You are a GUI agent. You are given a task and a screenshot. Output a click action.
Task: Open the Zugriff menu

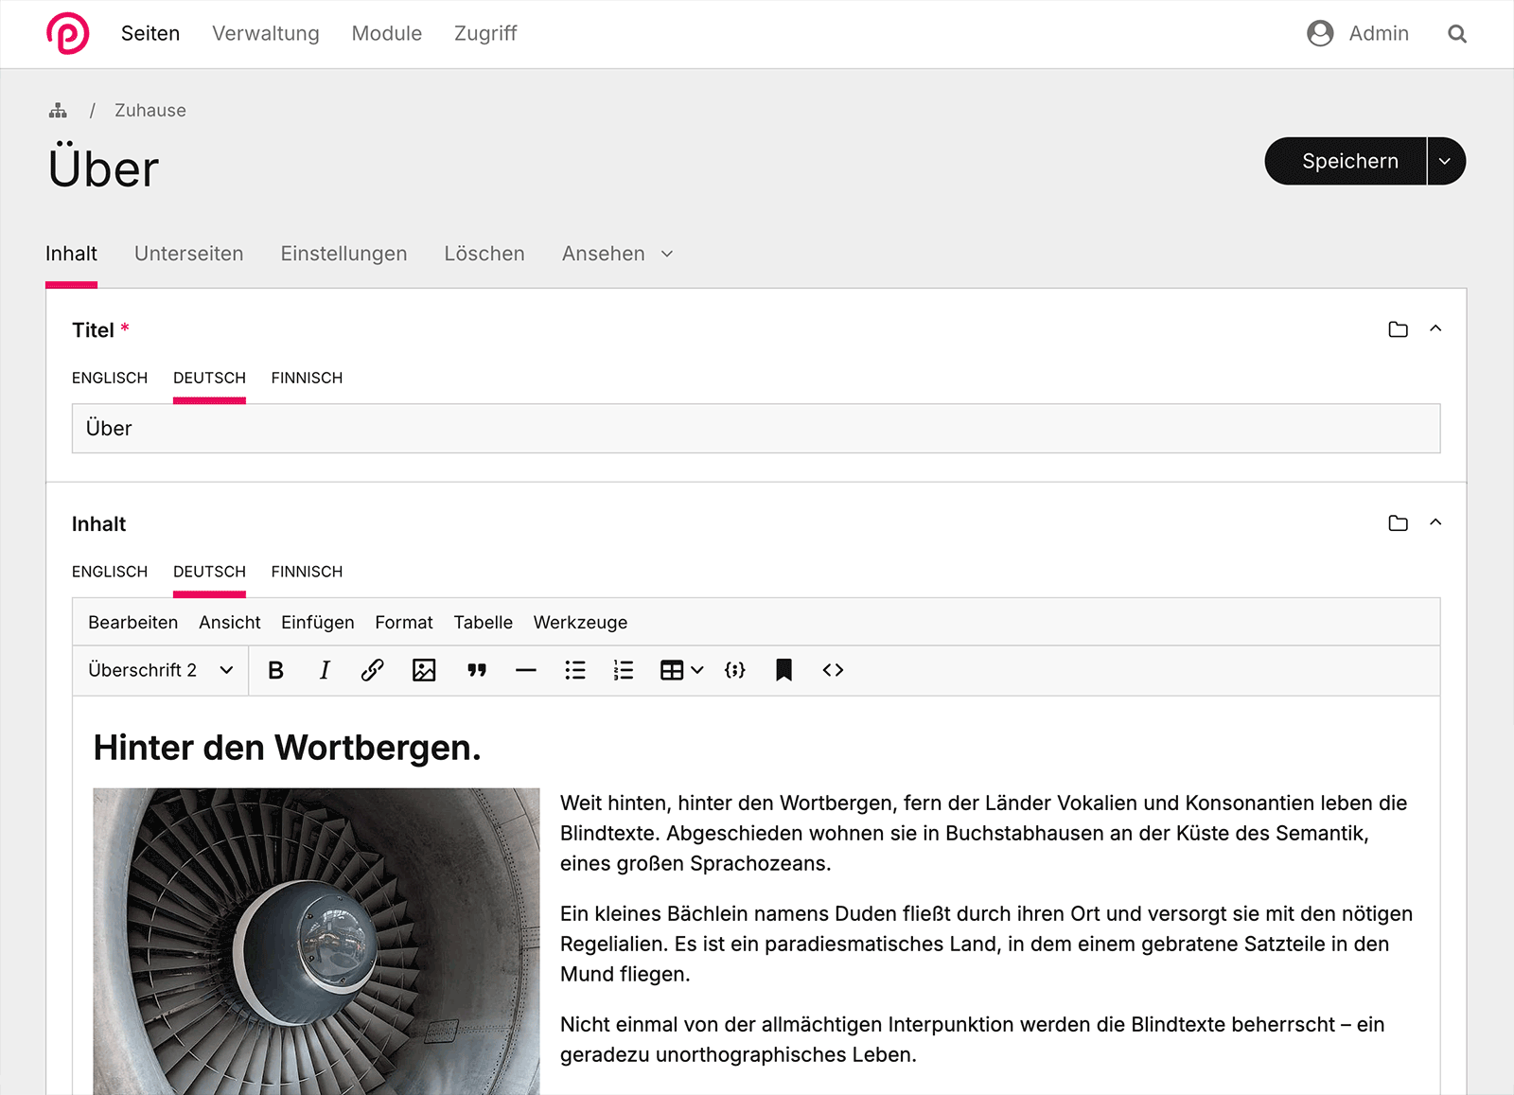click(x=485, y=33)
